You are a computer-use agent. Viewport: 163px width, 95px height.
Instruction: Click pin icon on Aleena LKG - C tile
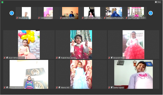click(x=59, y=87)
